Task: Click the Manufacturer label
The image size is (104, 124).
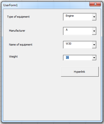Action: tap(17, 31)
